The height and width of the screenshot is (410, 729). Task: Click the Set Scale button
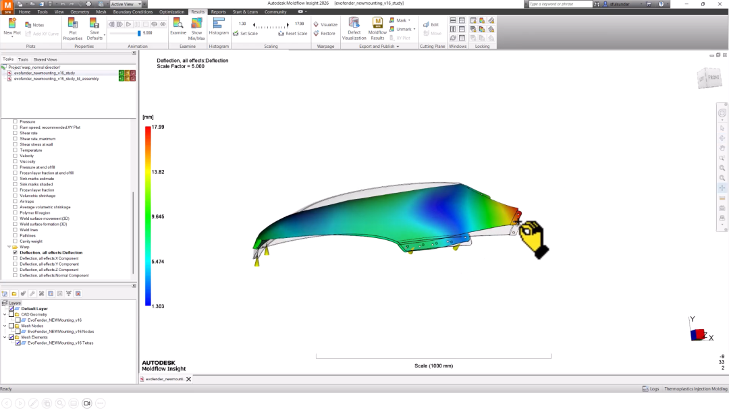point(245,34)
